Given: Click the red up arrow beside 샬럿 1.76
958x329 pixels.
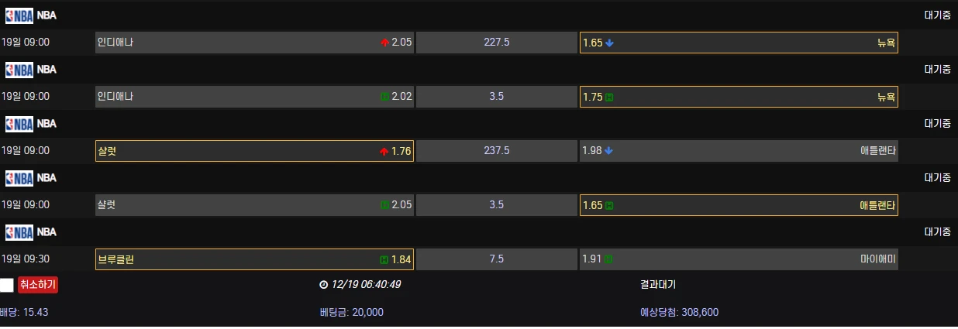Looking at the screenshot, I should [384, 151].
